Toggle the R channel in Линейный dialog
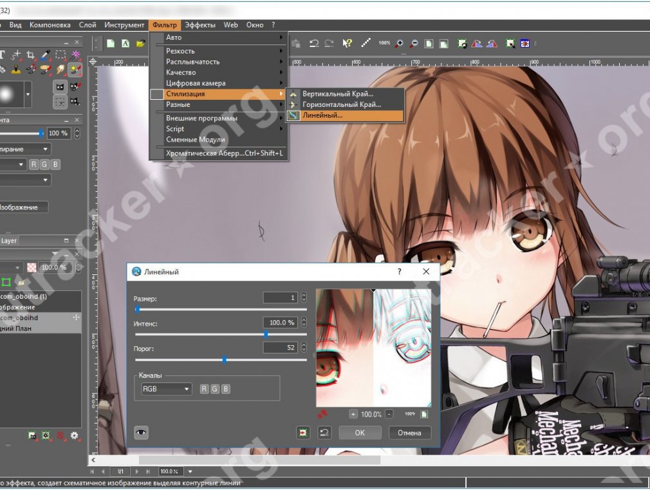This screenshot has height=490, width=650. [x=204, y=389]
